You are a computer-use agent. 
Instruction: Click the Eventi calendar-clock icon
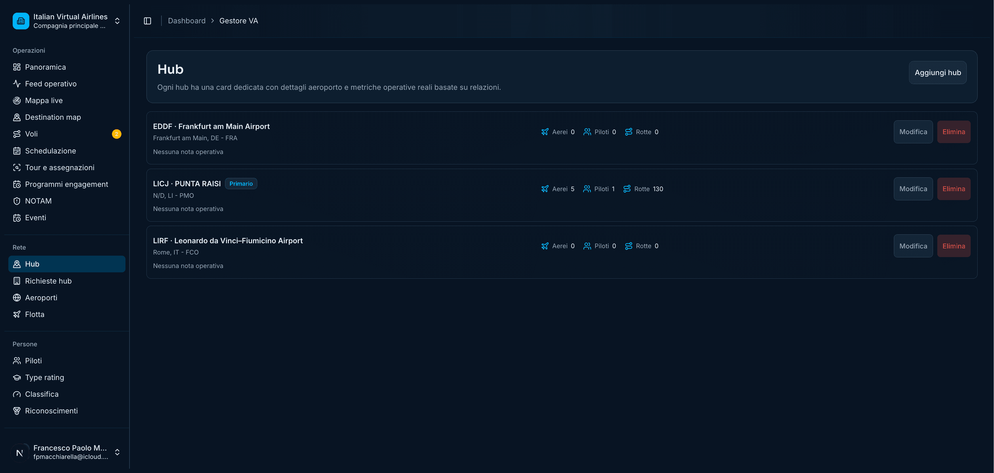[x=17, y=218]
